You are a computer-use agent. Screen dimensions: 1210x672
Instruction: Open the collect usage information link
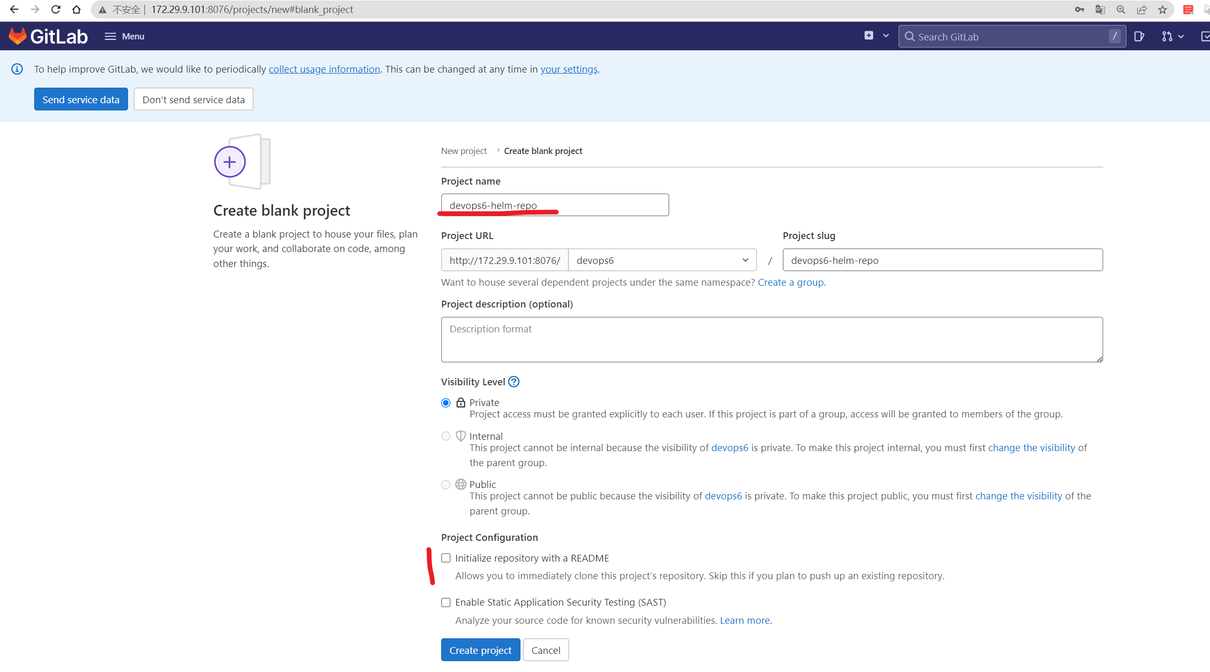click(325, 69)
